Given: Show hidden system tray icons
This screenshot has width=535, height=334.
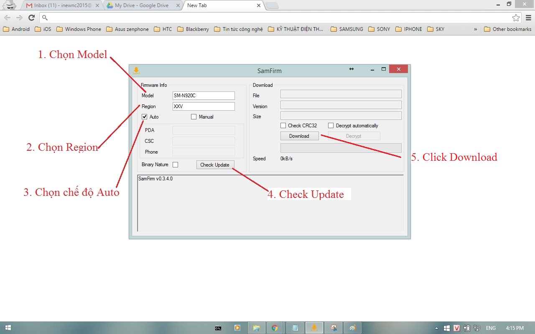Looking at the screenshot, I should (437, 328).
